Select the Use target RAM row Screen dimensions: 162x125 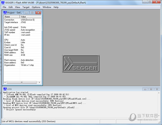(22, 50)
